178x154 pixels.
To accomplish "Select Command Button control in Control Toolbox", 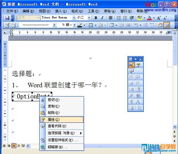I will pos(131,83).
